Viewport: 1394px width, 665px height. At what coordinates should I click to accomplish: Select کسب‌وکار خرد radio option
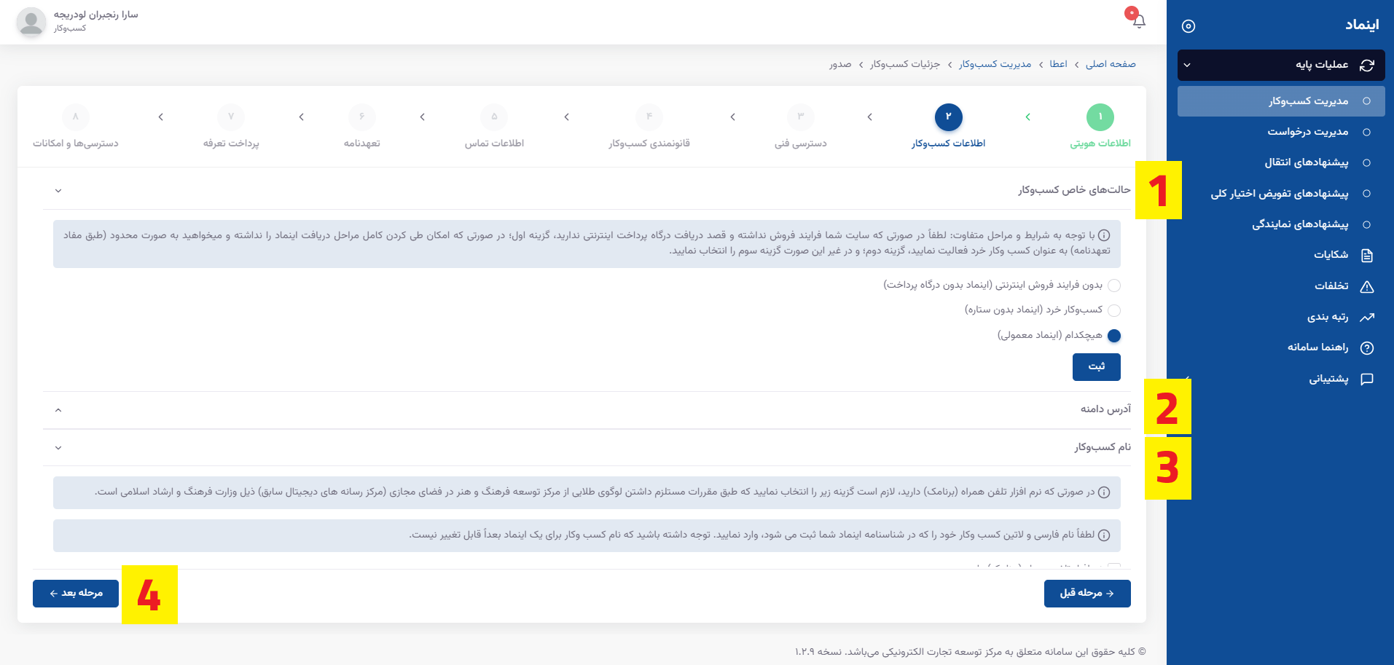(x=1114, y=310)
